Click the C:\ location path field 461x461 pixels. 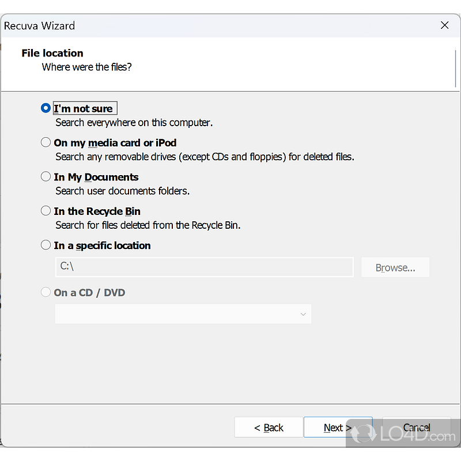[204, 267]
